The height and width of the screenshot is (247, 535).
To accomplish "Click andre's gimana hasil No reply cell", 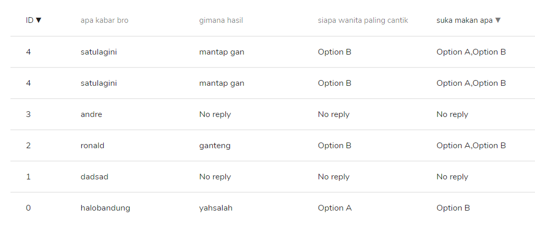I will tap(215, 114).
